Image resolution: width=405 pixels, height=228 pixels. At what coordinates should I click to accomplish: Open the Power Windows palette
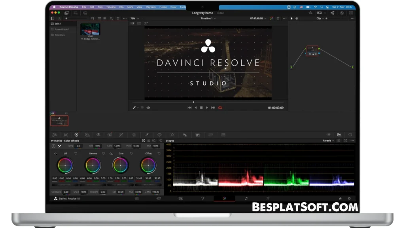[159, 135]
